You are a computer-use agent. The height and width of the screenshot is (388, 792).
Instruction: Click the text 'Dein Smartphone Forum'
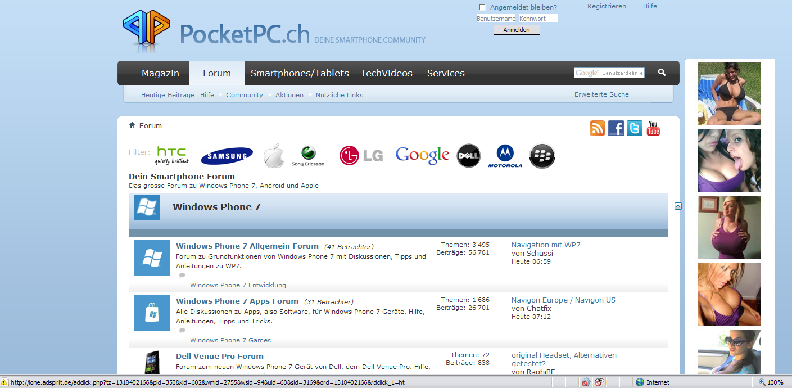pos(182,177)
